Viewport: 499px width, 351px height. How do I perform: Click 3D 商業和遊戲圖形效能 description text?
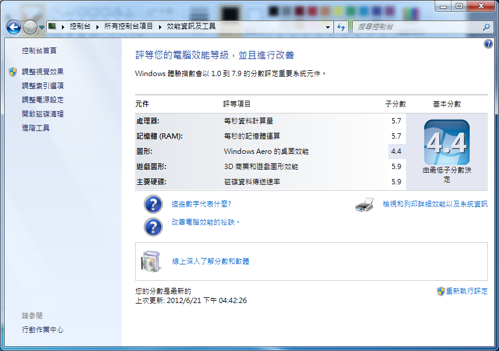click(x=261, y=167)
